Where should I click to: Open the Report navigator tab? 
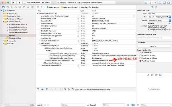[32, 7]
